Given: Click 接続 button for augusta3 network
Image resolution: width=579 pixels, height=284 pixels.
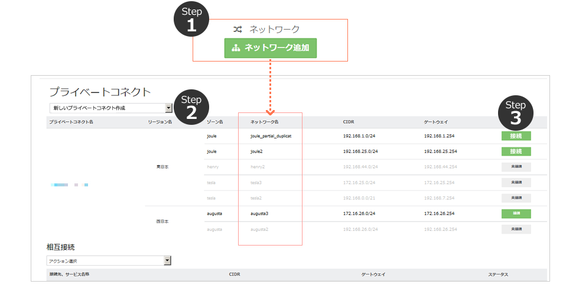Looking at the screenshot, I should click(x=516, y=214).
